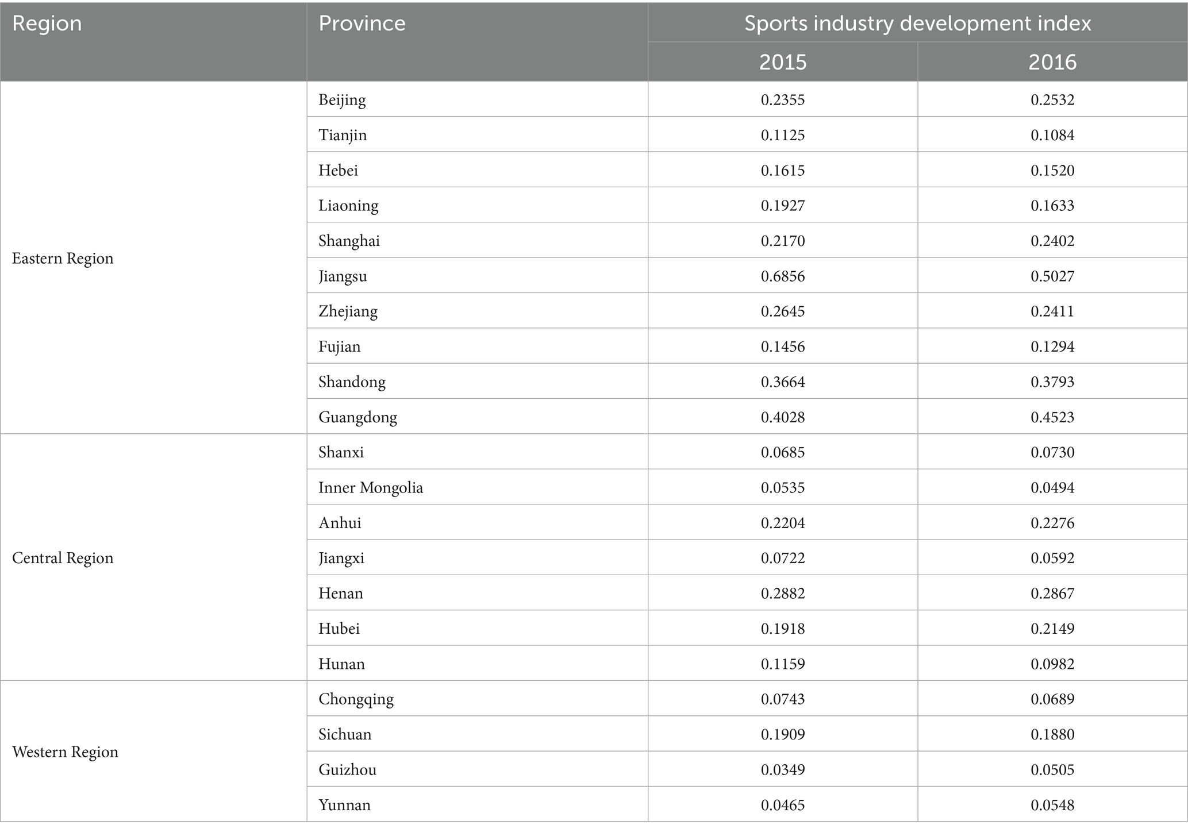Select the Beijing province cell

coord(342,100)
